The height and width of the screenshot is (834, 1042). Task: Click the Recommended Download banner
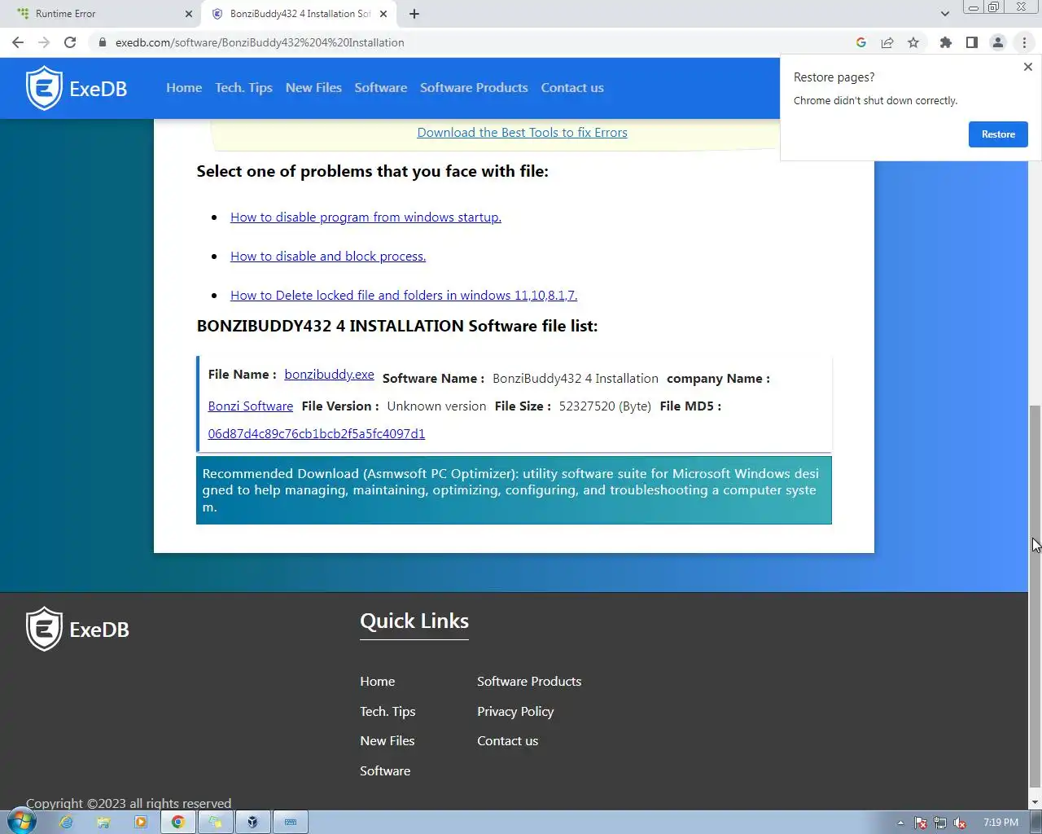(514, 490)
